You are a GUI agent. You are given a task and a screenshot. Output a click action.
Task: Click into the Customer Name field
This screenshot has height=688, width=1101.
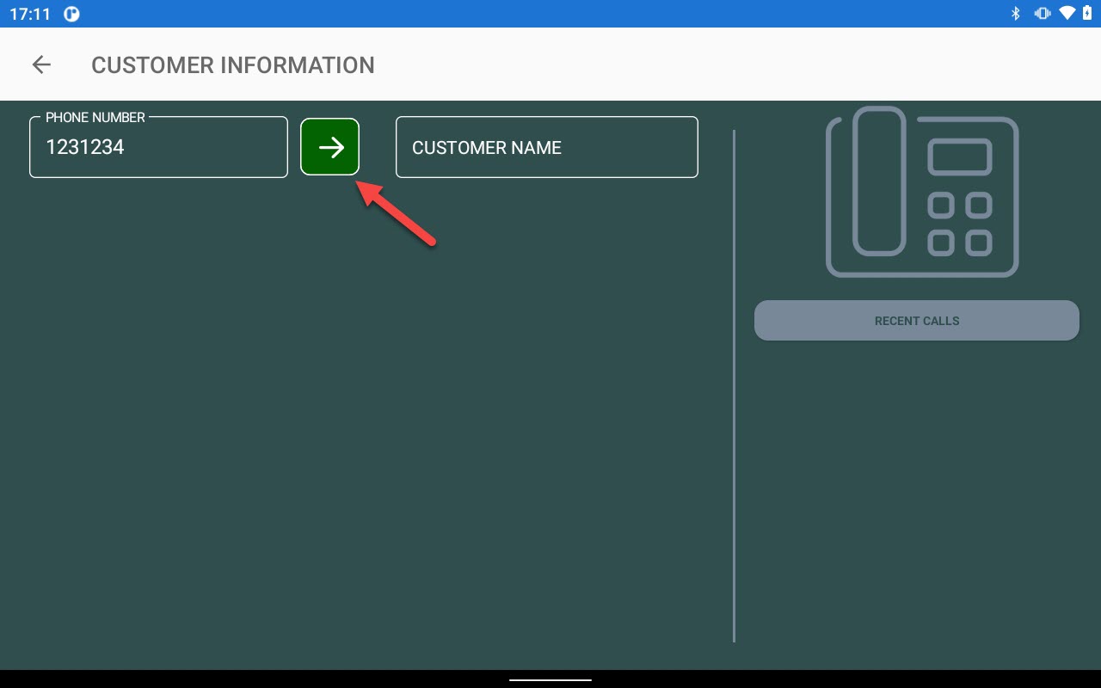coord(546,148)
